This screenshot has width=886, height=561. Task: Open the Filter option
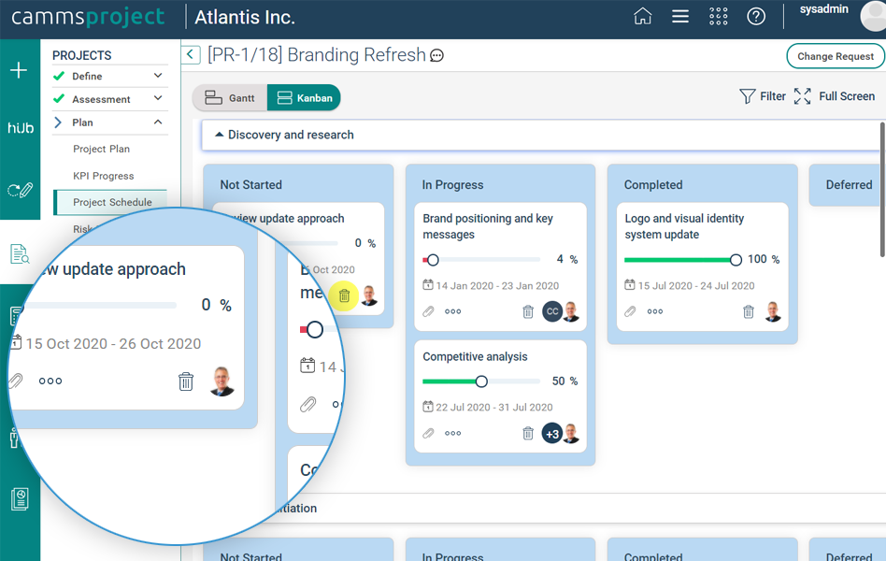pos(763,96)
